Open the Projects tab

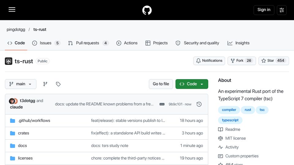[x=156, y=43]
